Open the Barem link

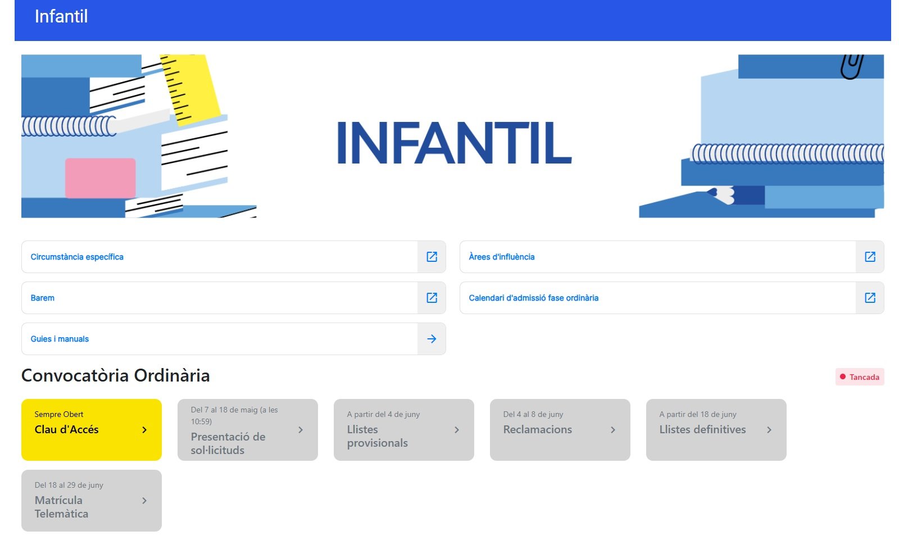[x=43, y=298]
